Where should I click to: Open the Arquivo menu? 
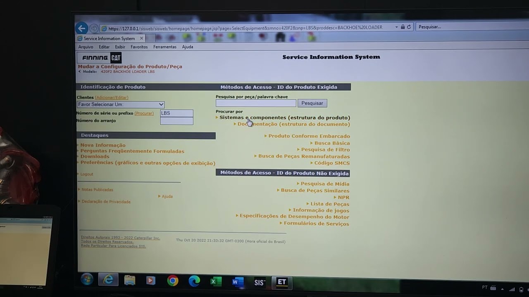pos(86,47)
